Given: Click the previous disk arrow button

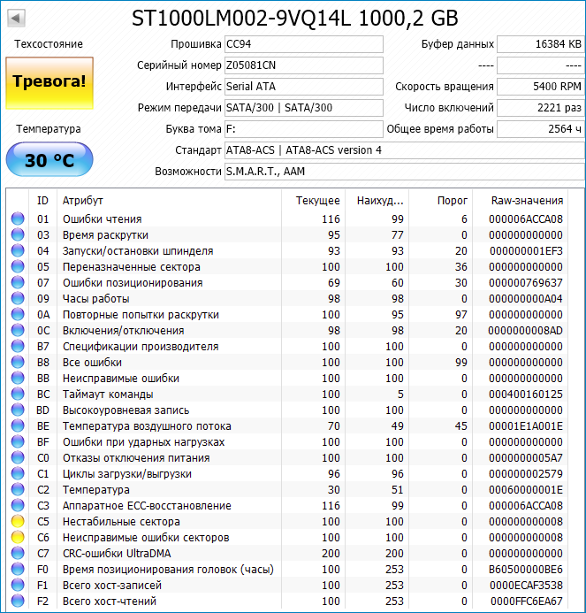Looking at the screenshot, I should [x=16, y=18].
